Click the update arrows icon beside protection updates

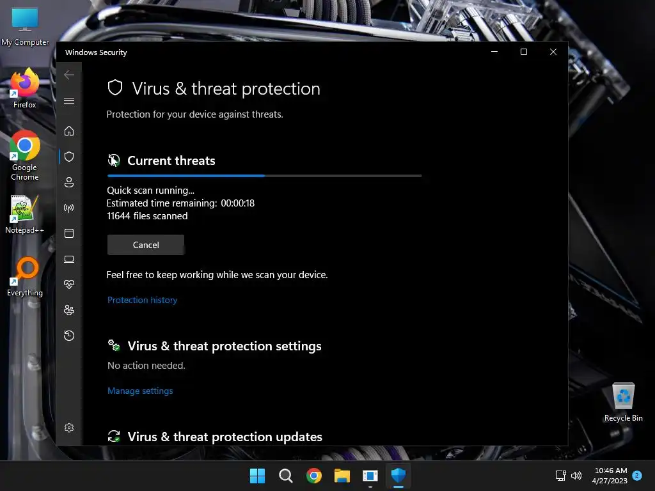[114, 436]
